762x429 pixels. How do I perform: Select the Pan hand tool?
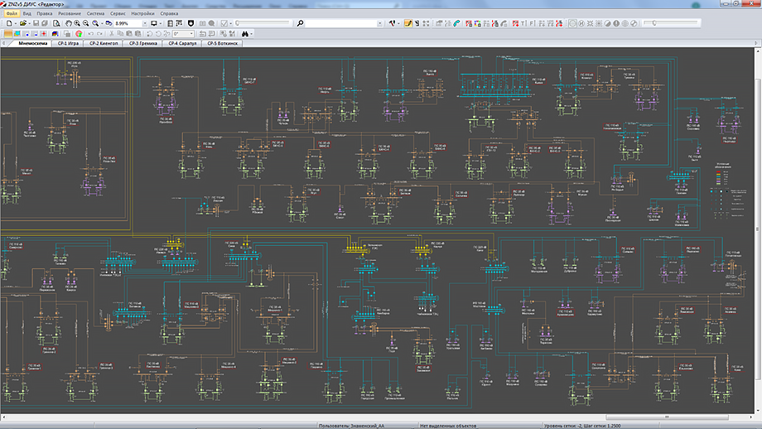(x=67, y=23)
